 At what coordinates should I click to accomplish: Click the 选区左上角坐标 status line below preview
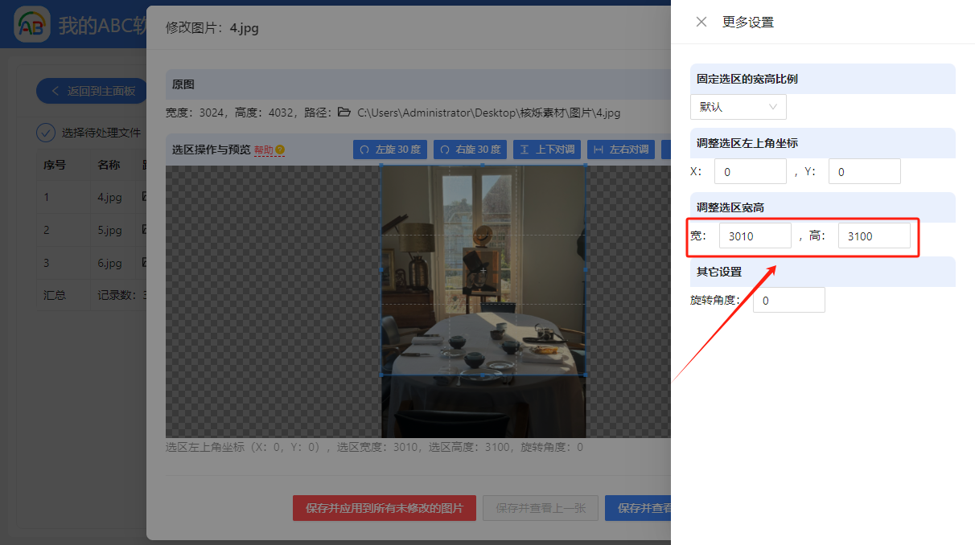tap(374, 447)
